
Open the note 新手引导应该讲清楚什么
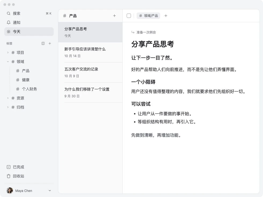click(x=90, y=52)
